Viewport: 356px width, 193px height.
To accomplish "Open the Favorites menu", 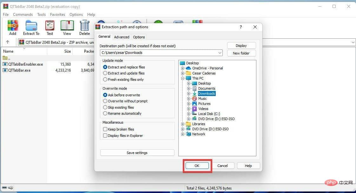I will (x=58, y=15).
